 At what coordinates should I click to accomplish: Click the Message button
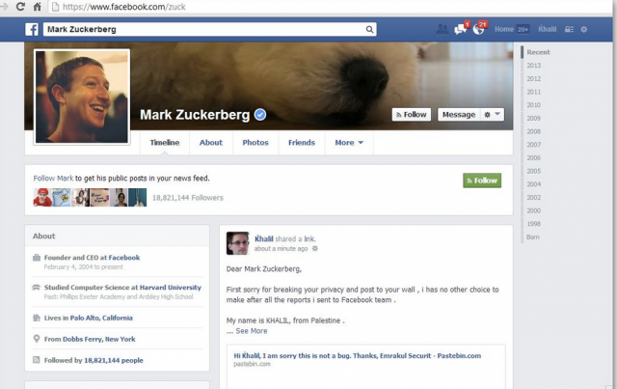(459, 115)
